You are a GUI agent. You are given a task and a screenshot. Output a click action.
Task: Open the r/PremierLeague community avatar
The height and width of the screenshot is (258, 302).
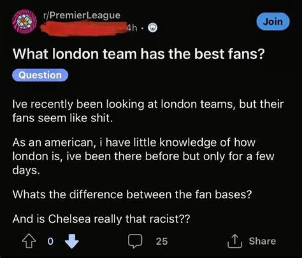24,21
